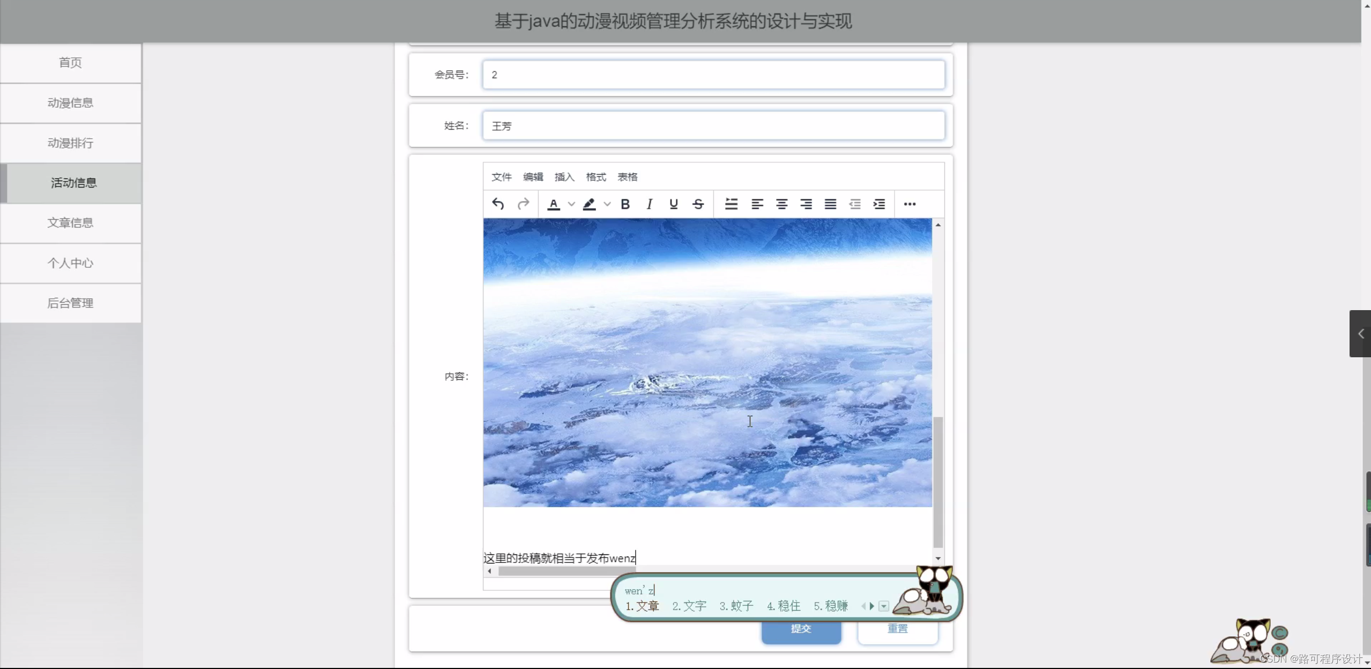Apply italic formatting to text

click(x=649, y=204)
